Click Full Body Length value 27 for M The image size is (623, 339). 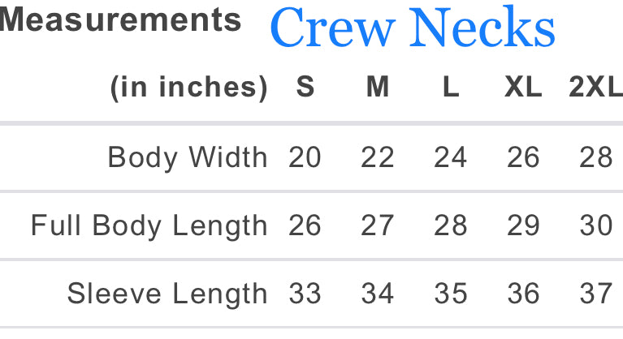[x=378, y=225]
